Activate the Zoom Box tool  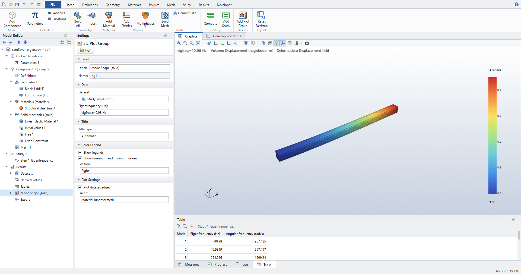point(192,43)
